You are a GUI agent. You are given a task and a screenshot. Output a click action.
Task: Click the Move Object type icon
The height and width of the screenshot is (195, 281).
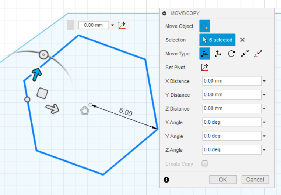[204, 26]
